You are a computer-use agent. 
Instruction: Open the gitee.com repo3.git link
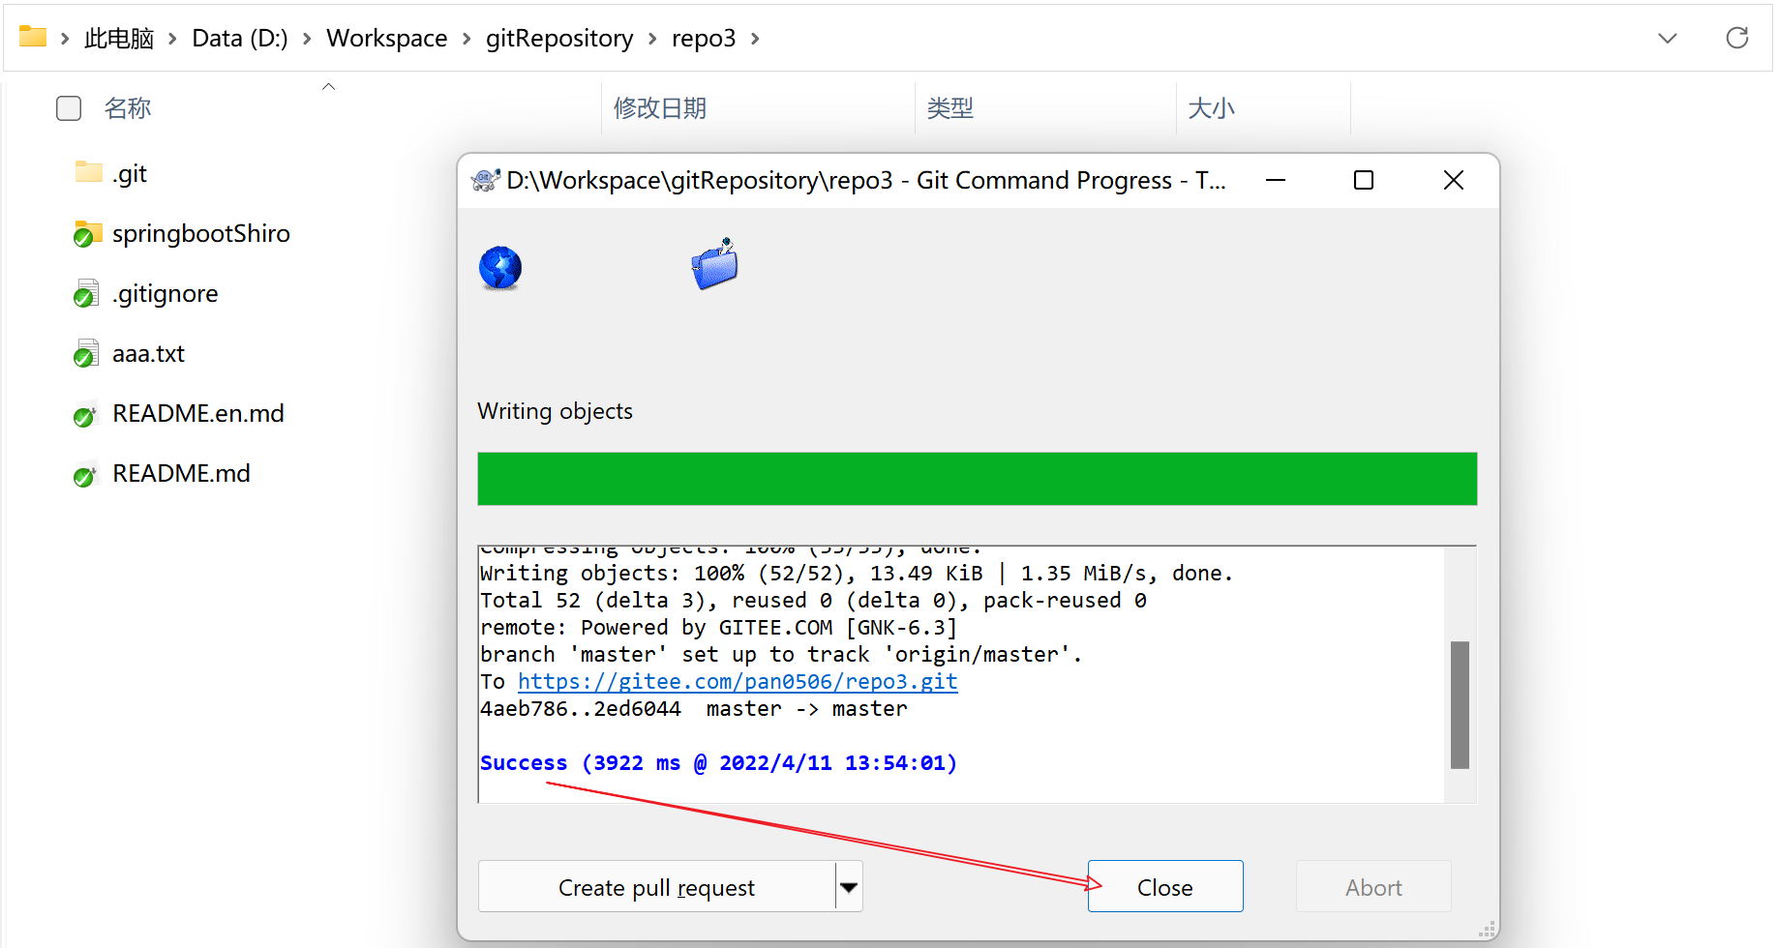pos(738,682)
